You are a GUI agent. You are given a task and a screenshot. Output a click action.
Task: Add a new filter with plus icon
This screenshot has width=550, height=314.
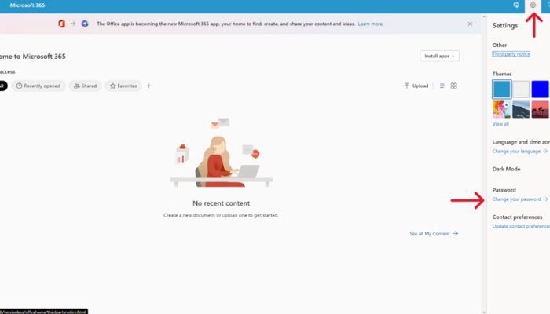149,86
